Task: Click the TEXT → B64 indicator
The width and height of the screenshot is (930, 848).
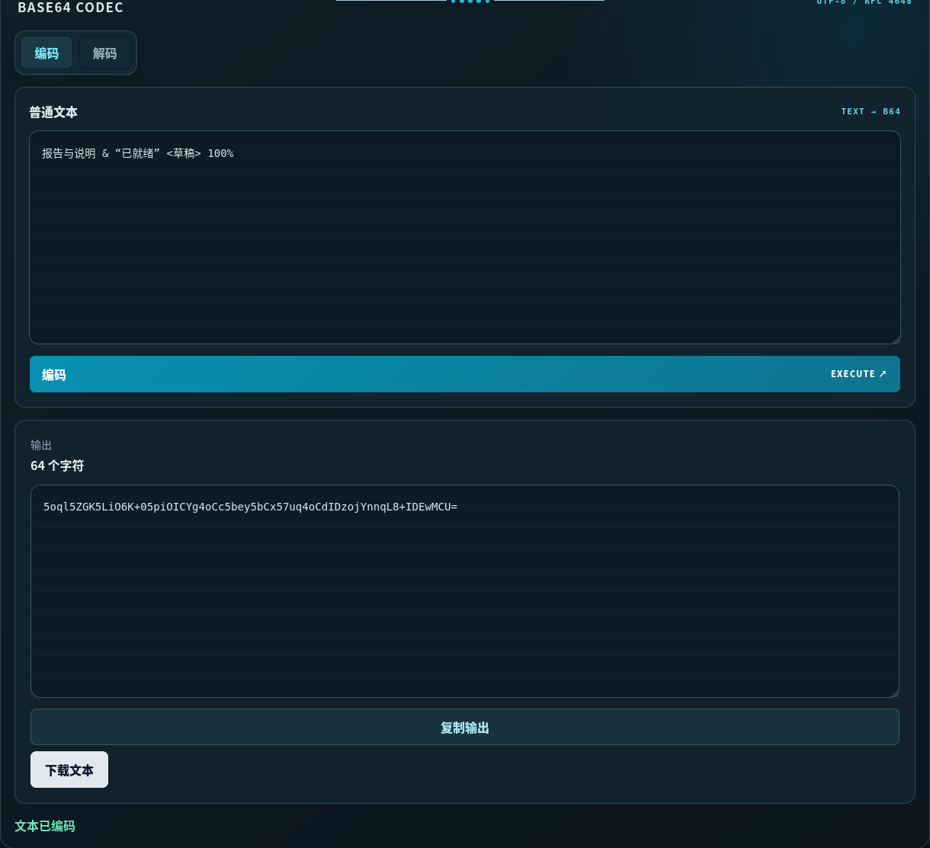Action: 871,111
